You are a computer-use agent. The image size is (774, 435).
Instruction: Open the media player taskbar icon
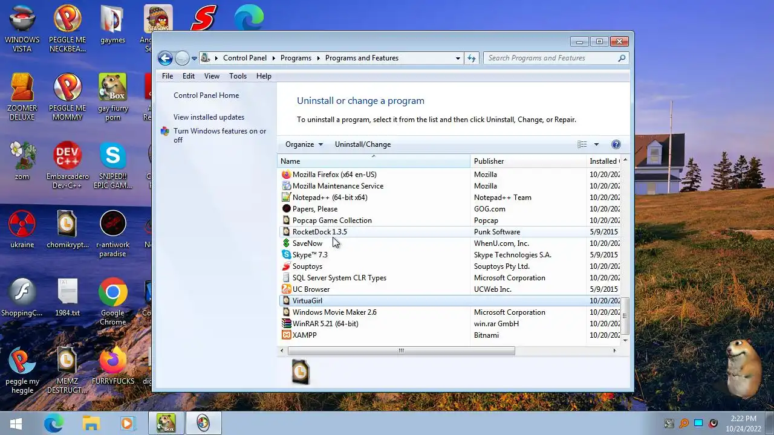[127, 423]
